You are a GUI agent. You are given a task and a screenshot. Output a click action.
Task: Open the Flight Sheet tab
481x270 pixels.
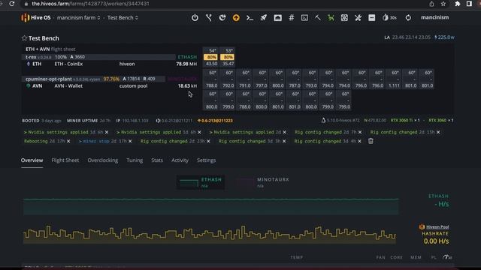65,160
